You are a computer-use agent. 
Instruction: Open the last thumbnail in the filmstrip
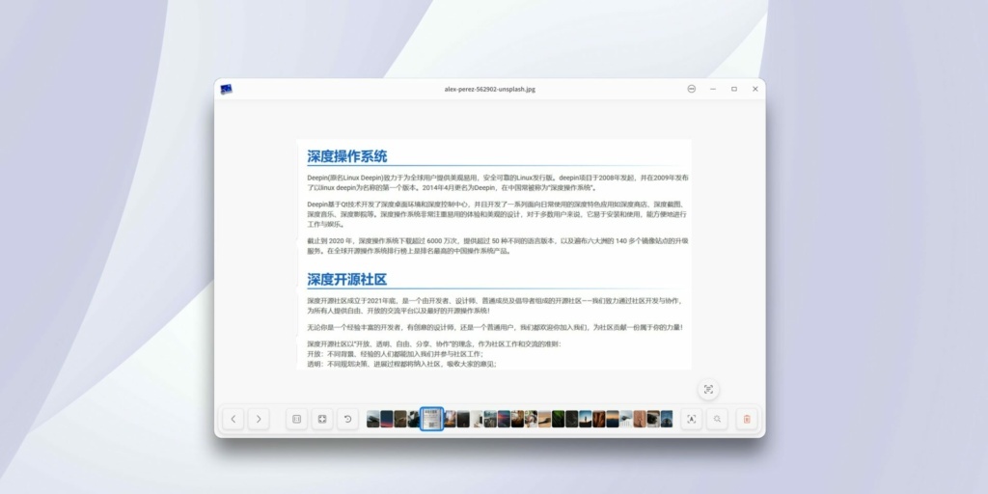667,419
